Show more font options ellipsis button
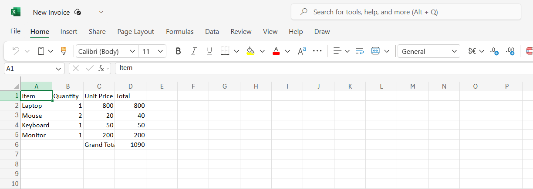Viewport: 533px width, 189px height. [x=317, y=51]
